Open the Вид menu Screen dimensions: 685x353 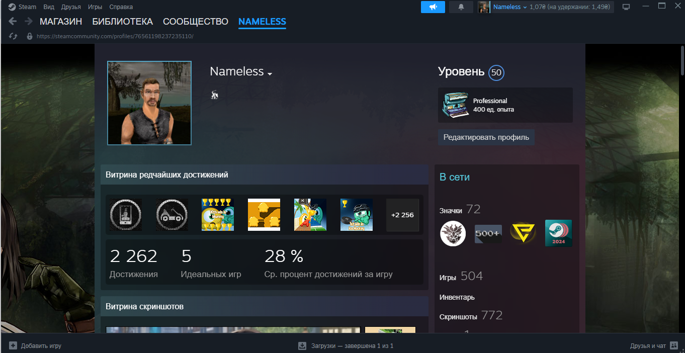(49, 7)
